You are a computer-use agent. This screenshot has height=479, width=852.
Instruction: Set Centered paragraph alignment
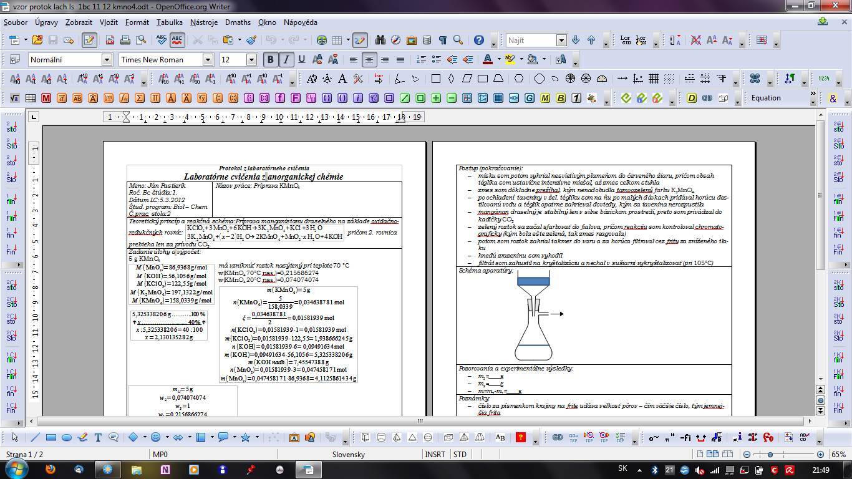click(369, 59)
